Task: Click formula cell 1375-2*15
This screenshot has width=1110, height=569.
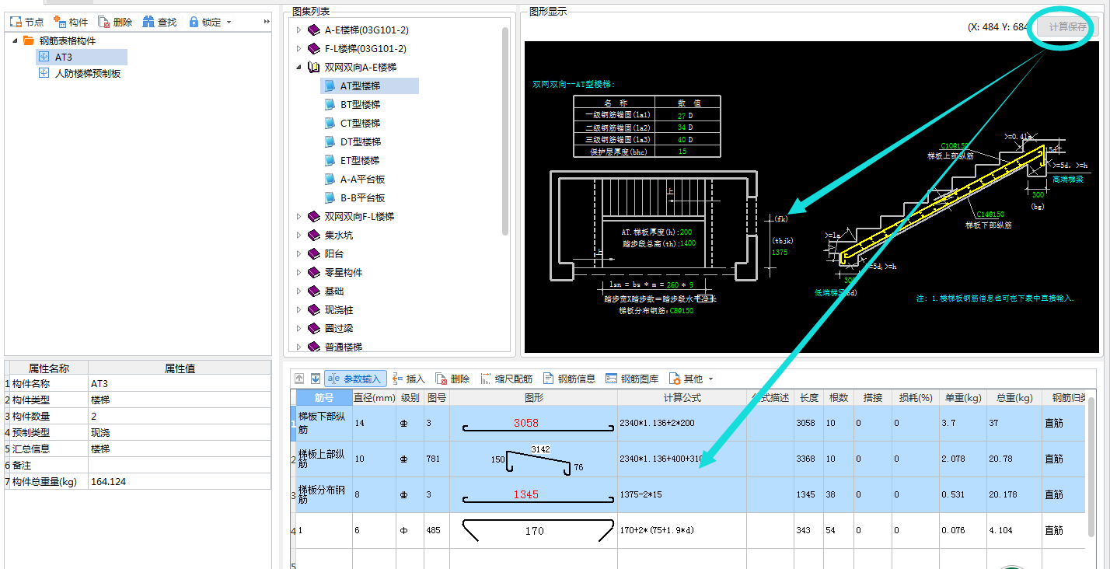Action: (682, 494)
